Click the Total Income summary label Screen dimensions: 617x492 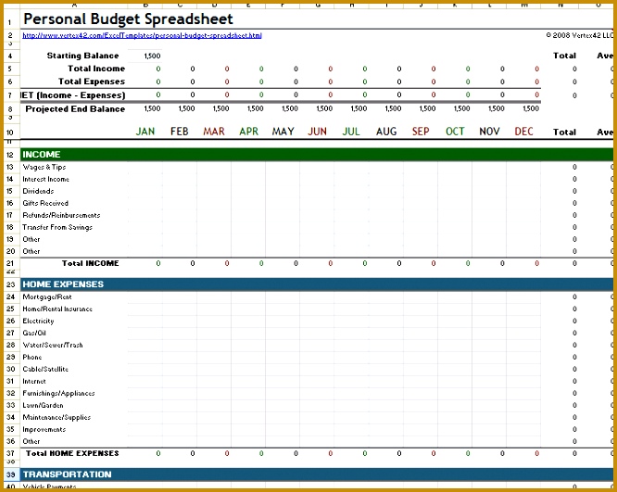click(x=96, y=69)
